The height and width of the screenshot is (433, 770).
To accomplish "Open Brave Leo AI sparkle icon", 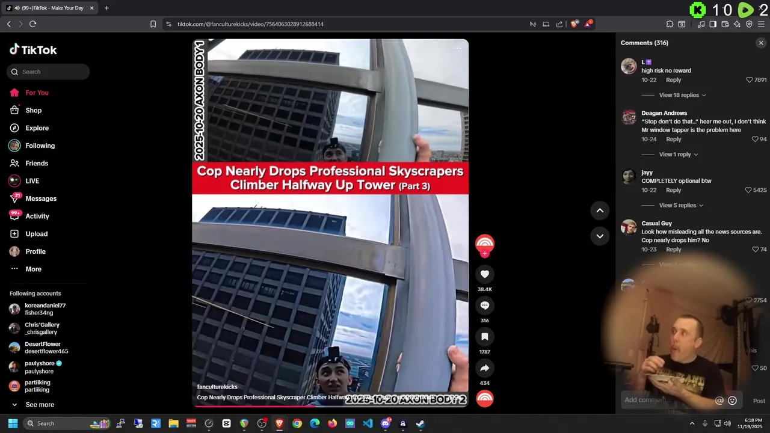I will 737,24.
